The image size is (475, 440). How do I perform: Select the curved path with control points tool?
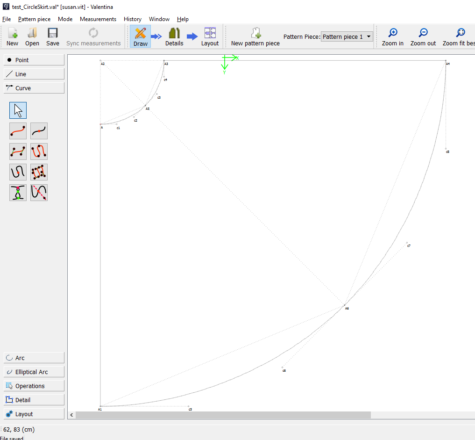pyautogui.click(x=39, y=172)
